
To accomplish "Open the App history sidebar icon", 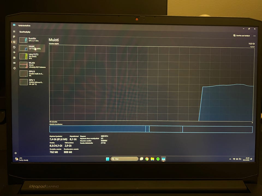I will [x=14, y=47].
